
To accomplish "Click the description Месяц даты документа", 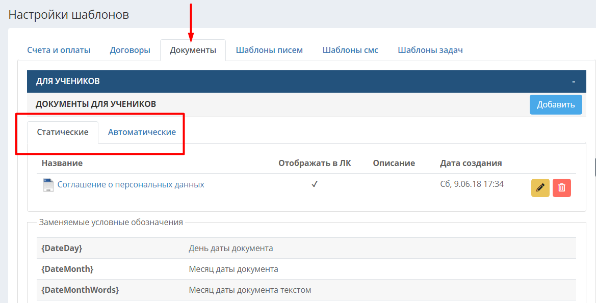I will tap(234, 269).
